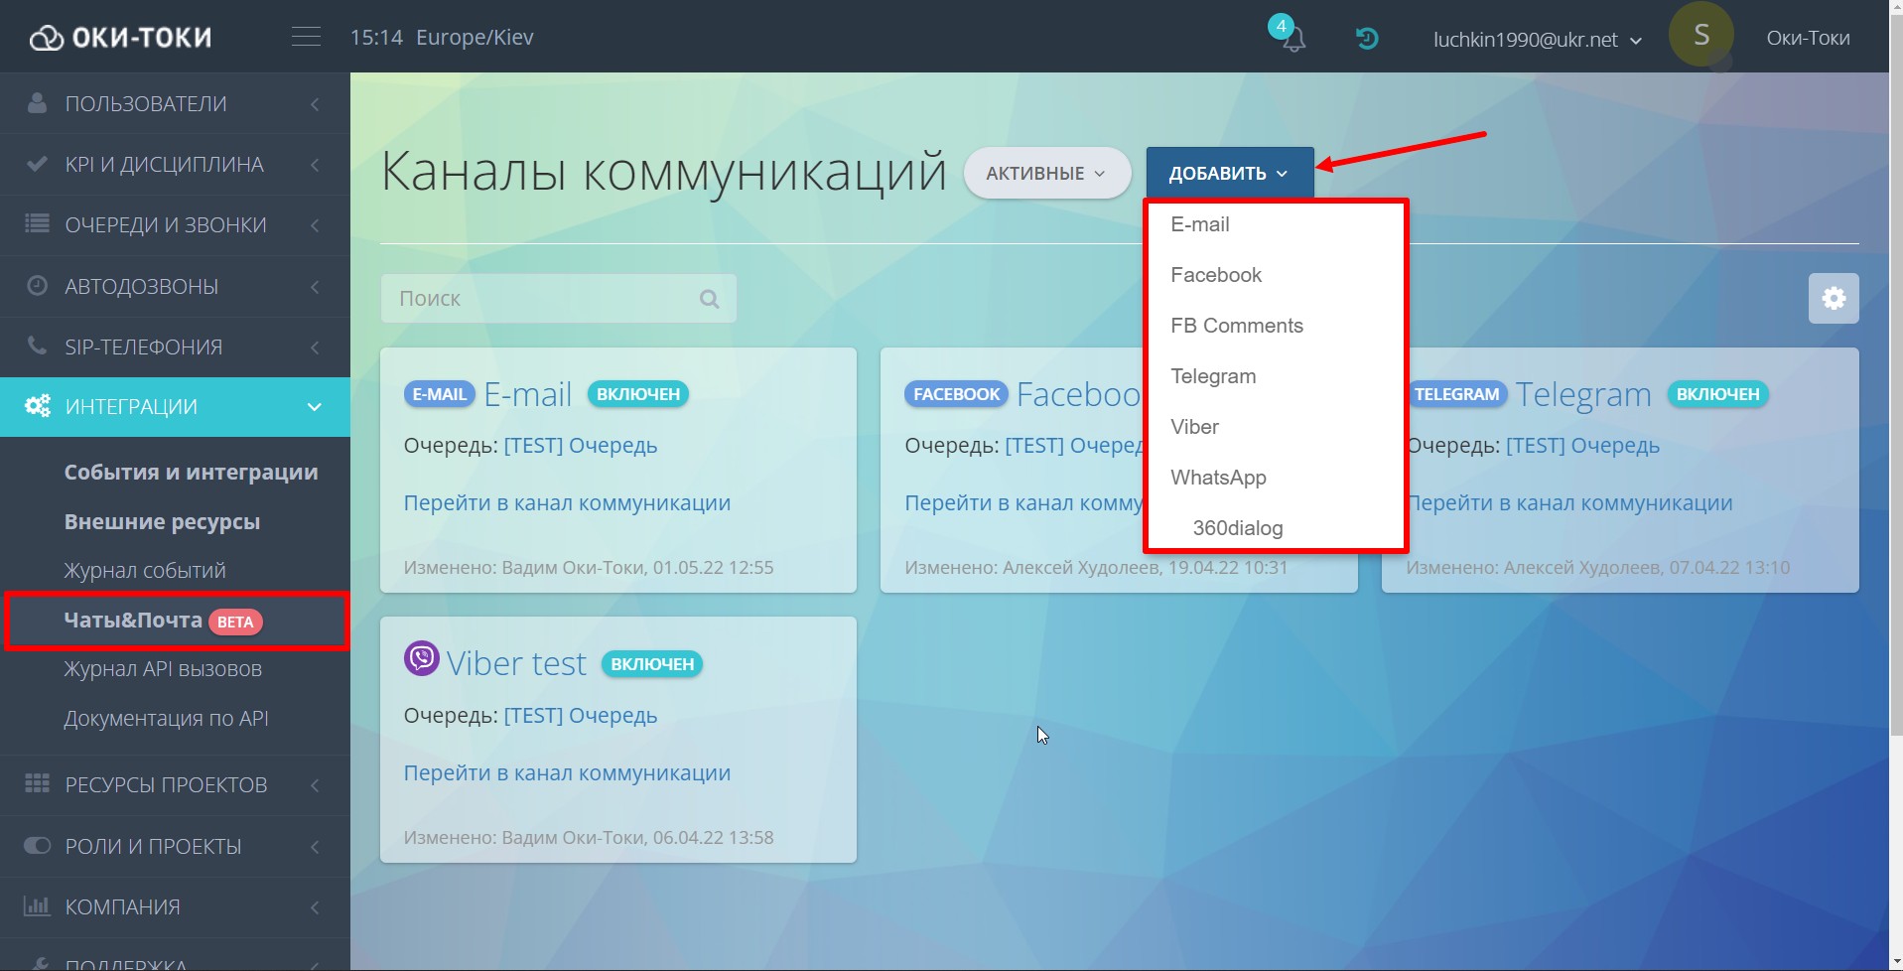1903x971 pixels.
Task: Click the KPI и дисциплина checkmark icon
Action: [37, 164]
